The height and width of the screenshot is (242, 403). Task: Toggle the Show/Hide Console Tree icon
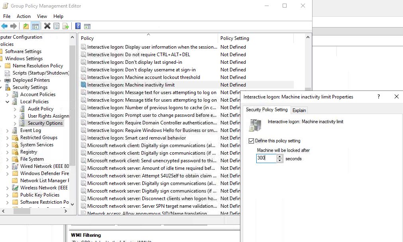pos(35,26)
